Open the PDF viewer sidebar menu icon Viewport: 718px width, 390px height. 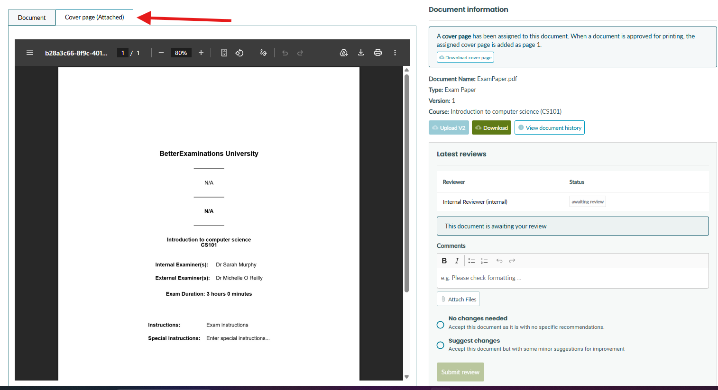coord(30,53)
